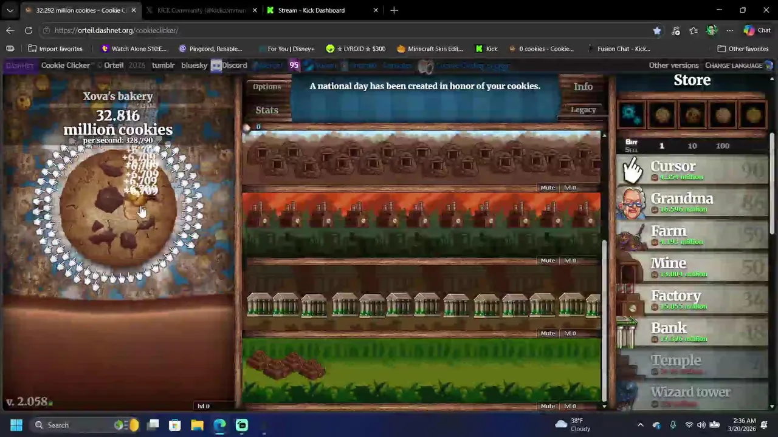Open the Options menu
Screen dimensions: 778x437
267,87
